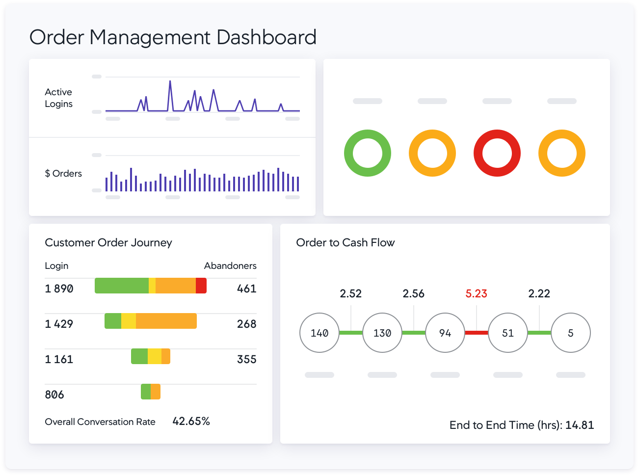The height and width of the screenshot is (476, 639).
Task: Click the login count 1 429
Action: (x=59, y=324)
